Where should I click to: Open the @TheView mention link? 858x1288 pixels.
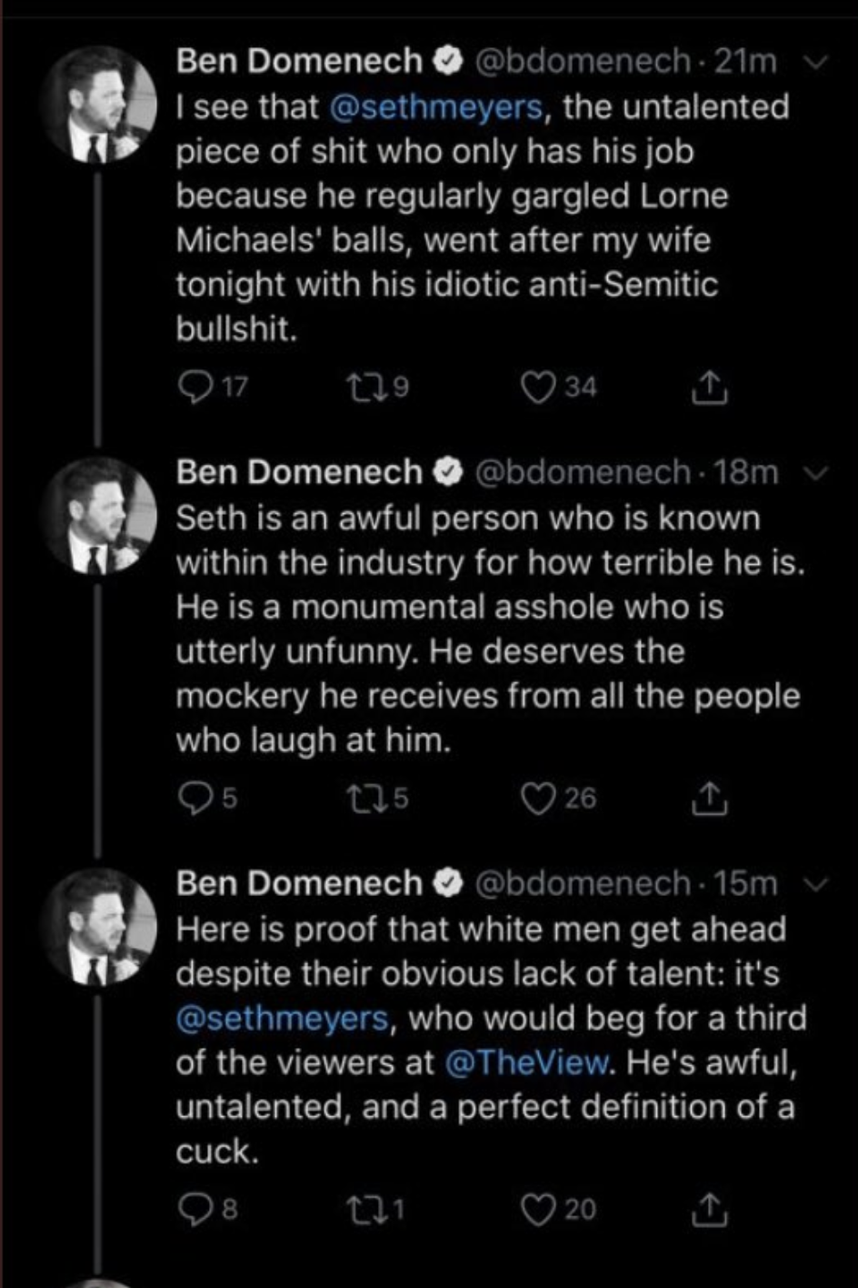point(528,1062)
